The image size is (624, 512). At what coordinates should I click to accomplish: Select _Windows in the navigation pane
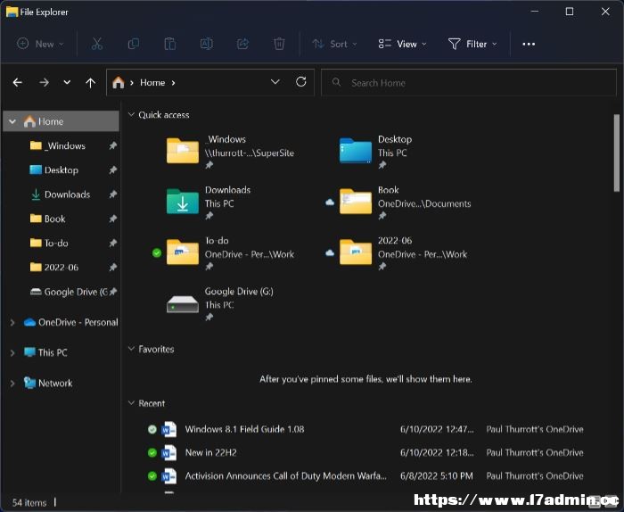click(x=65, y=145)
